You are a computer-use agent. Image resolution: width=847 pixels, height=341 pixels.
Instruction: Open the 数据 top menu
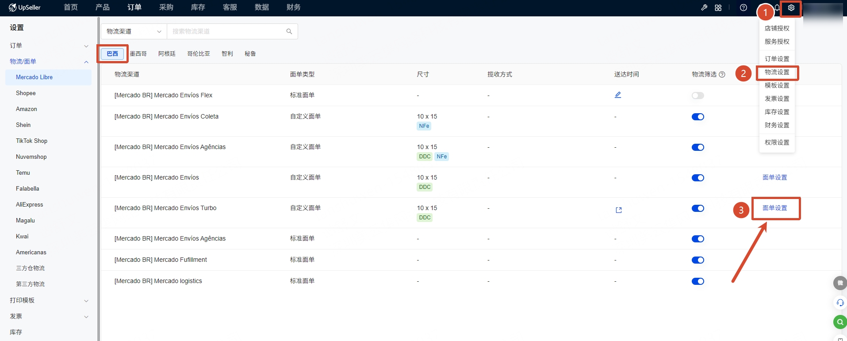(262, 8)
